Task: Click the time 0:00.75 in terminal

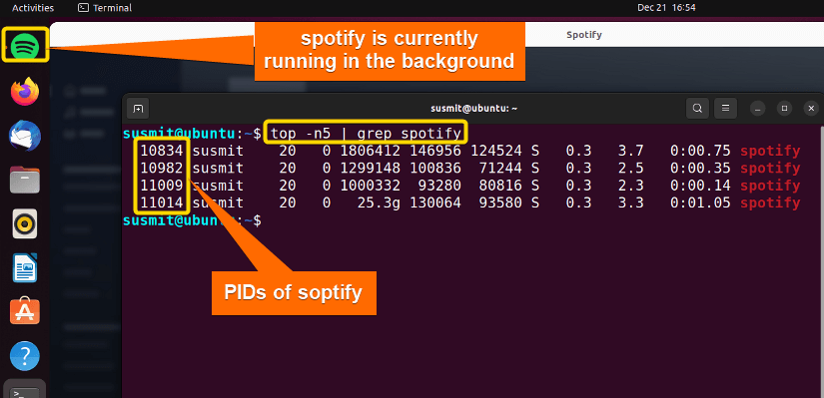Action: 700,152
